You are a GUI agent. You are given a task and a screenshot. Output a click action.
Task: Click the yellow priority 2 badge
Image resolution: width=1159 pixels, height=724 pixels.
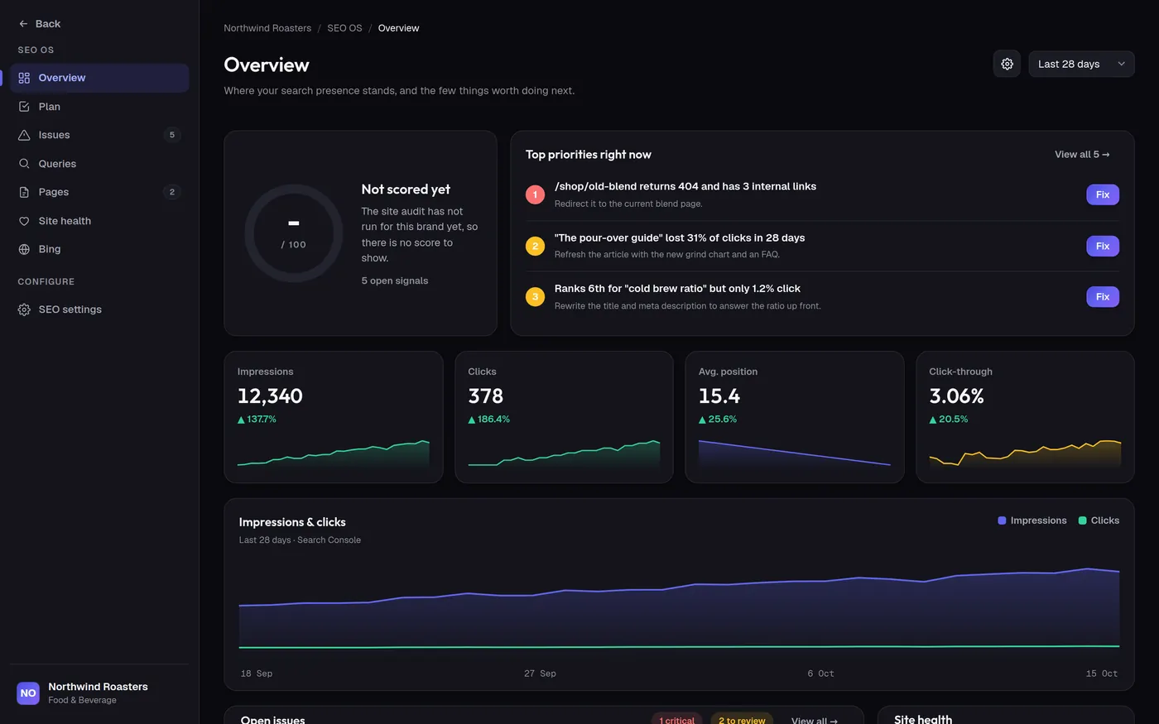tap(535, 246)
